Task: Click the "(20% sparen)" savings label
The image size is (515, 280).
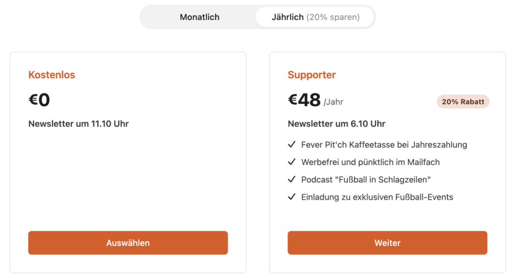Action: [333, 17]
